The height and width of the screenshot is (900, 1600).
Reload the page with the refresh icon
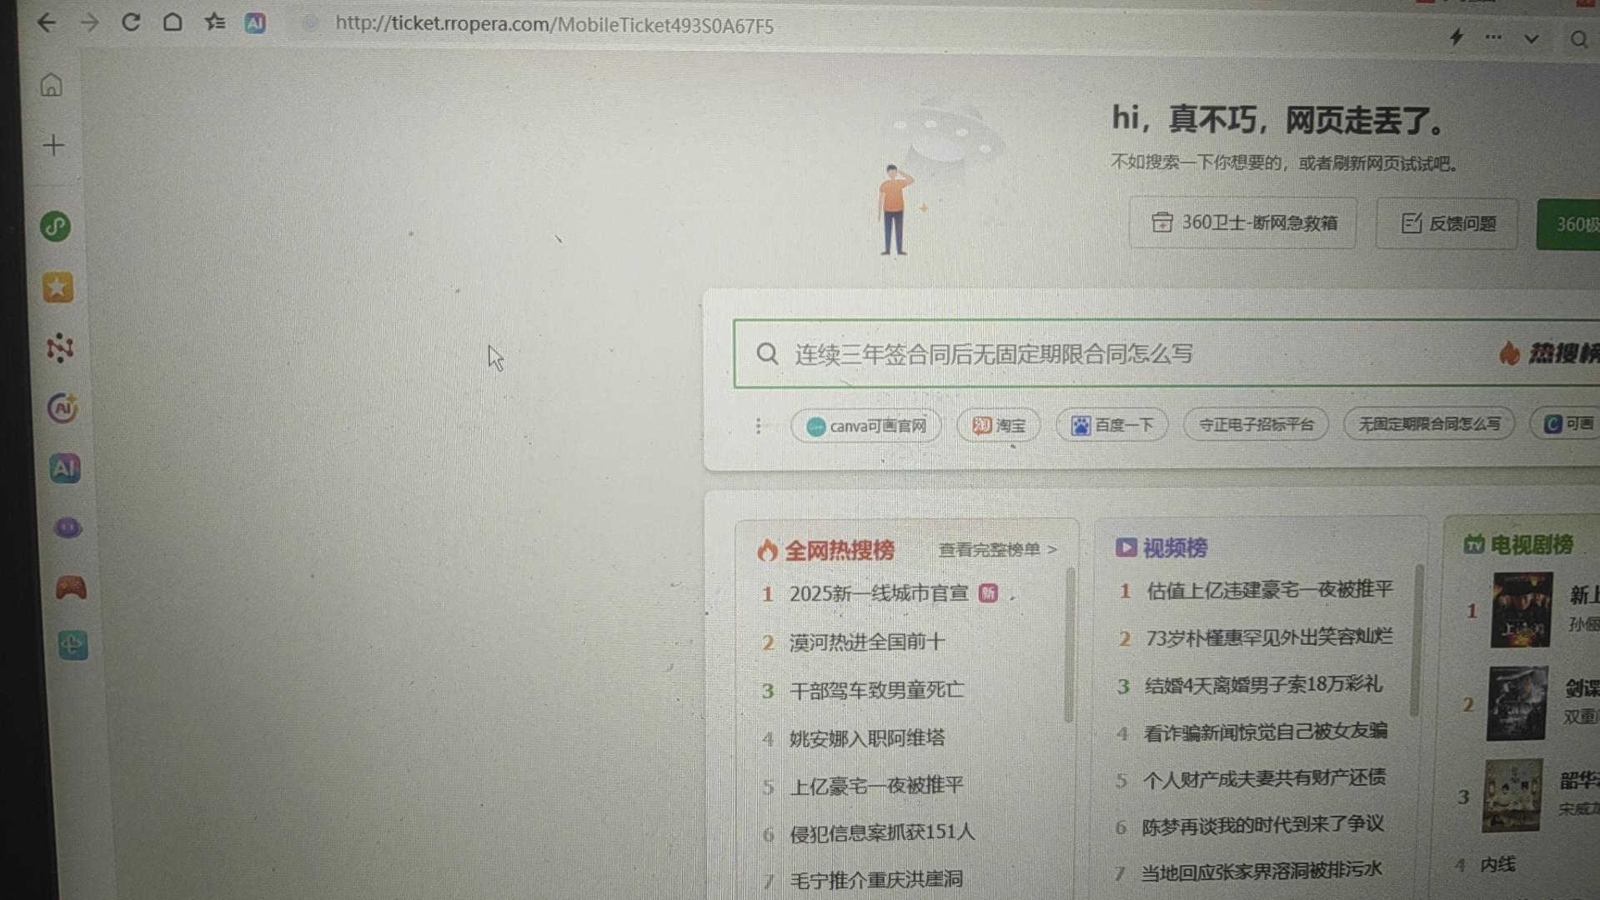(x=131, y=22)
